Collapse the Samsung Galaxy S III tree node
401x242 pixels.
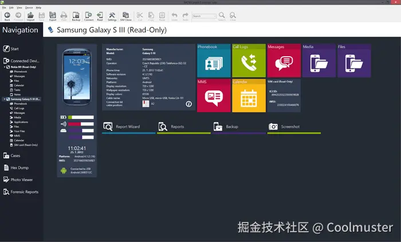pyautogui.click(x=5, y=99)
